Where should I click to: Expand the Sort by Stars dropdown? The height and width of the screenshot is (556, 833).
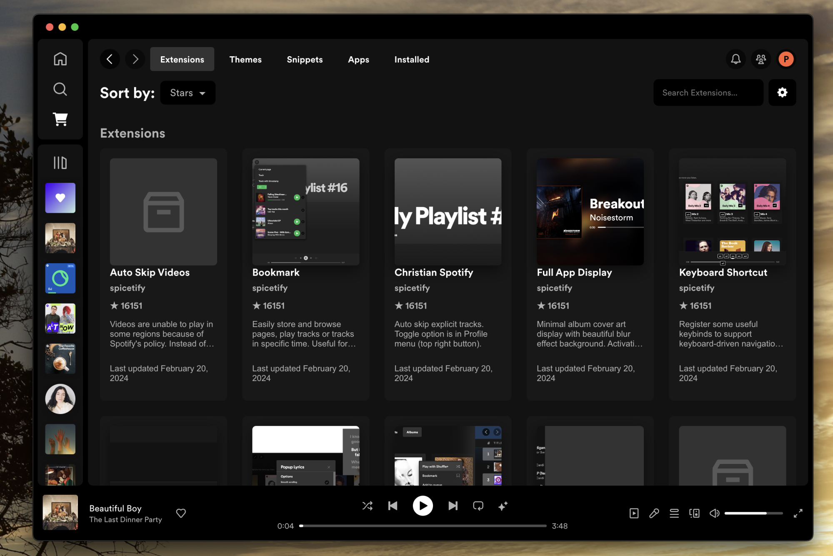(187, 92)
